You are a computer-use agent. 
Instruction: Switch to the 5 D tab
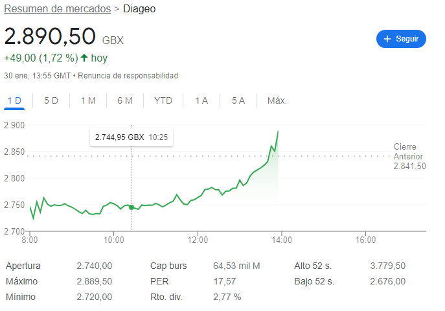pos(51,100)
